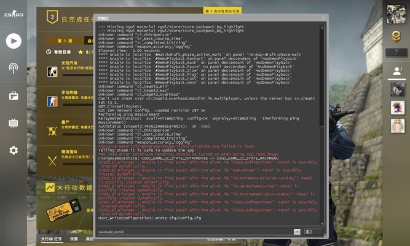Click console line 'Telling Steam it is safe to update'

pos(146,150)
